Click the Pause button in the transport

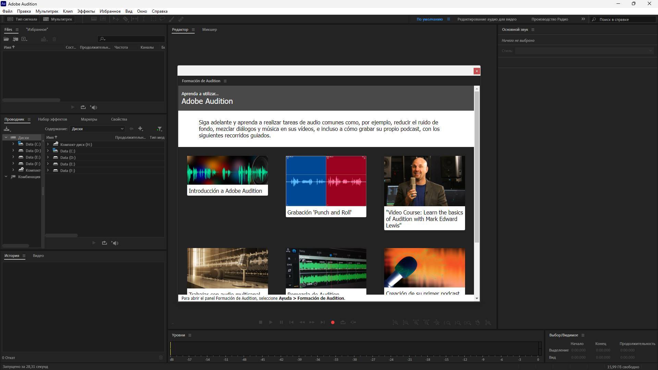(x=281, y=322)
